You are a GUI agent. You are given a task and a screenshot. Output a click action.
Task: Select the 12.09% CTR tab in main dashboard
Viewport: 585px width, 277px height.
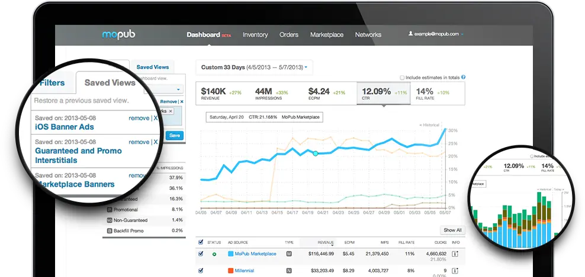coord(384,93)
